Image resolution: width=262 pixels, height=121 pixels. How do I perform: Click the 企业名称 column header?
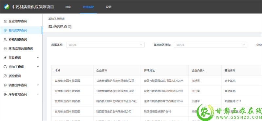[x=102, y=70]
